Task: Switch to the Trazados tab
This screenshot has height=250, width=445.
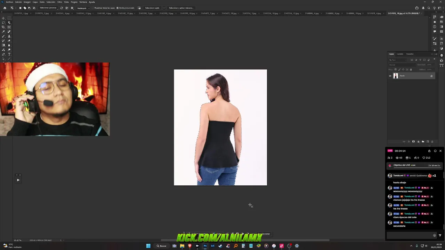Action: (x=410, y=54)
